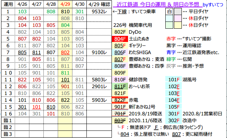Image resolution: width=227 pixels, height=138 pixels.
Task: Select the 802F DyDo train cell
Action: click(x=120, y=32)
